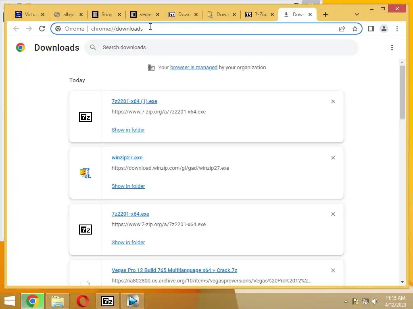Open Windows Start button

click(x=10, y=301)
